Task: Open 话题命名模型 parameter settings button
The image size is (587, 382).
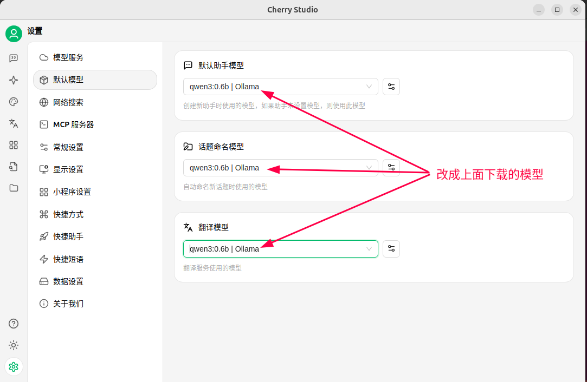Action: (x=391, y=168)
